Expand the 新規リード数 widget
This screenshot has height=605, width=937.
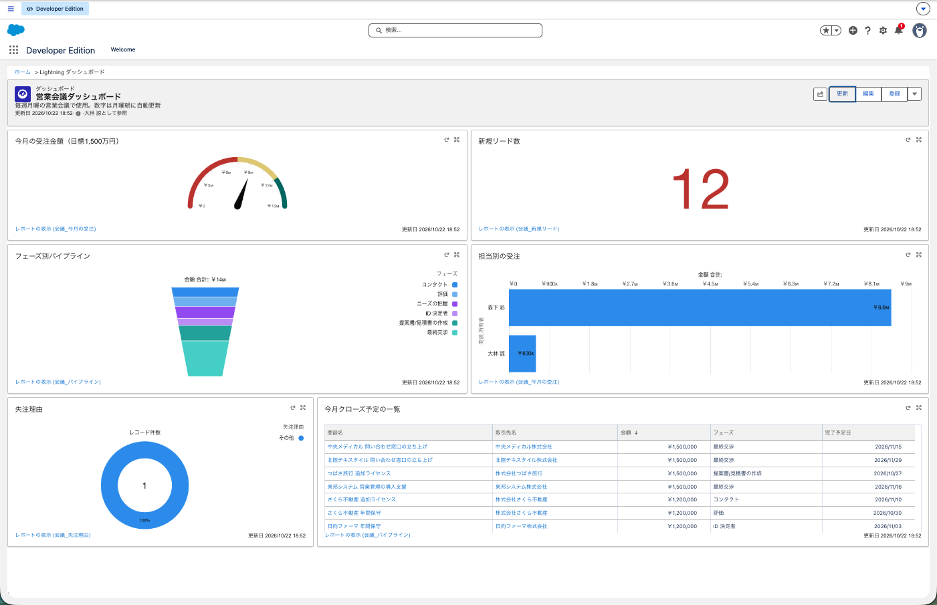pos(919,140)
